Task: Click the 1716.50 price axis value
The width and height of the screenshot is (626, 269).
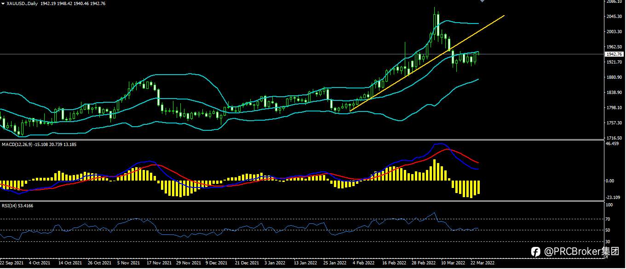Action: point(614,138)
